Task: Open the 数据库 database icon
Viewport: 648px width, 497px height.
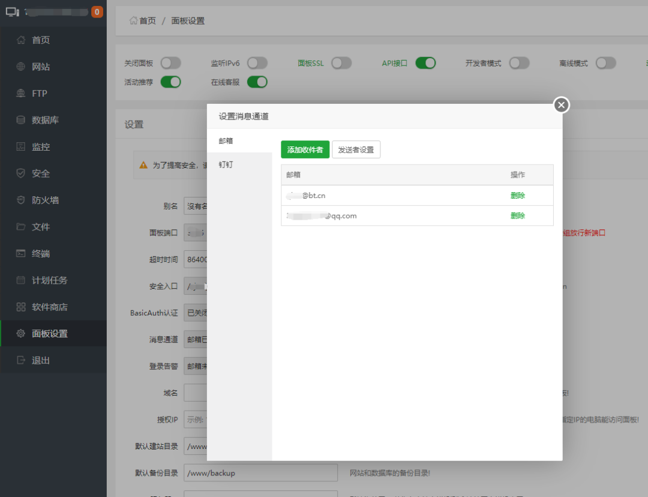Action: click(x=21, y=120)
